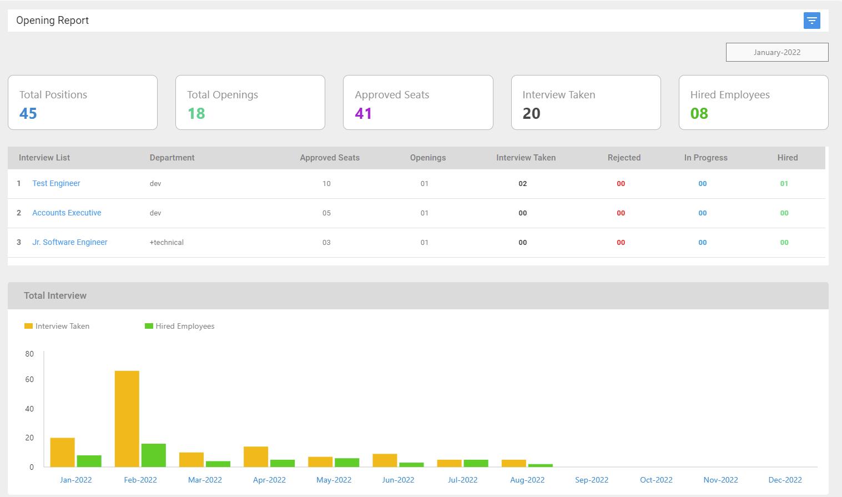
Task: Click the Jan-2022 Hired Employees green bar
Action: coord(89,461)
